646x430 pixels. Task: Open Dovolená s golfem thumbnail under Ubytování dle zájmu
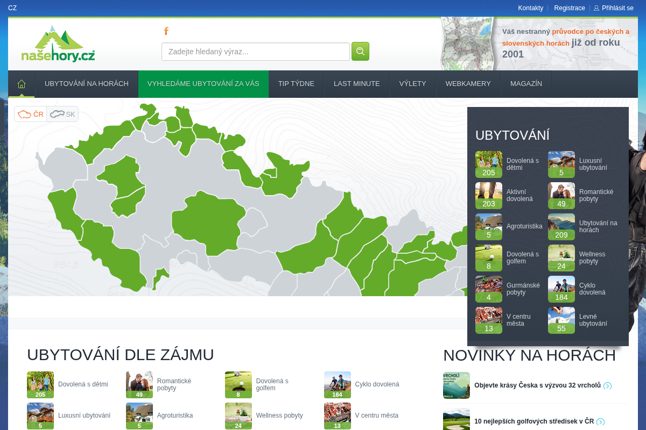pyautogui.click(x=238, y=385)
